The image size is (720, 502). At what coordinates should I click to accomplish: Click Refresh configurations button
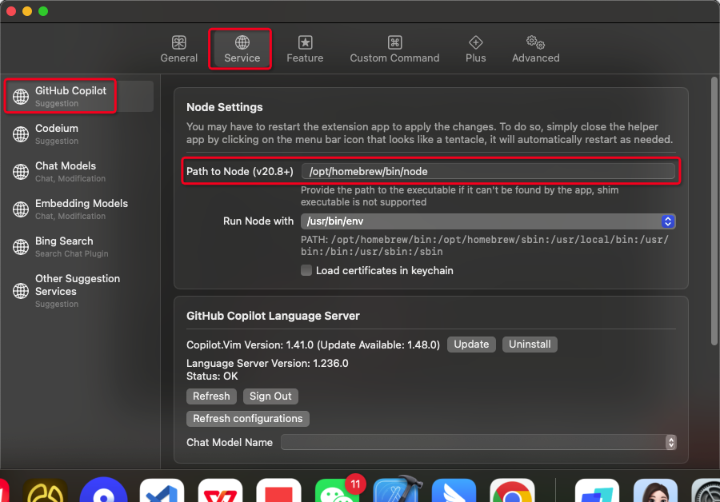[247, 419]
